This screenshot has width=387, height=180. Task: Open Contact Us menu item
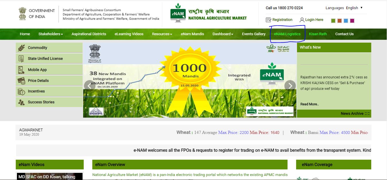coord(345,34)
